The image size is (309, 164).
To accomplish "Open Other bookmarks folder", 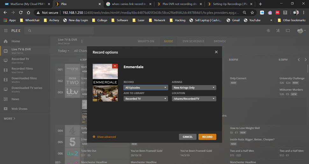I will (291, 20).
